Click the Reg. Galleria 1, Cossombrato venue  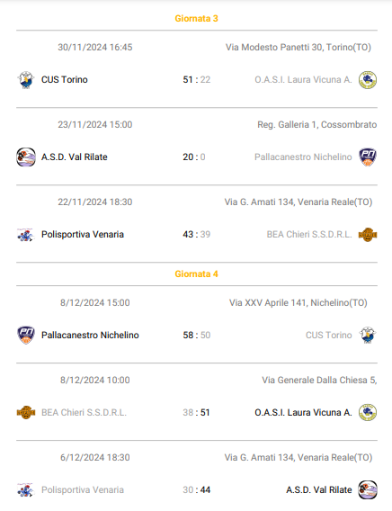[x=316, y=125]
